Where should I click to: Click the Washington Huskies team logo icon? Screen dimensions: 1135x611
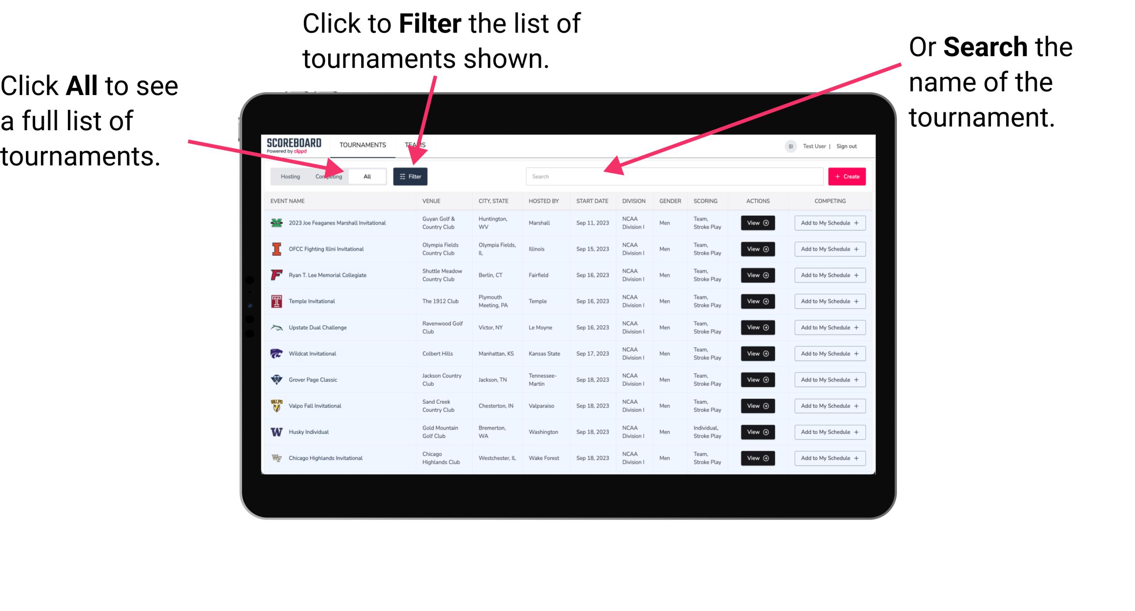click(276, 432)
